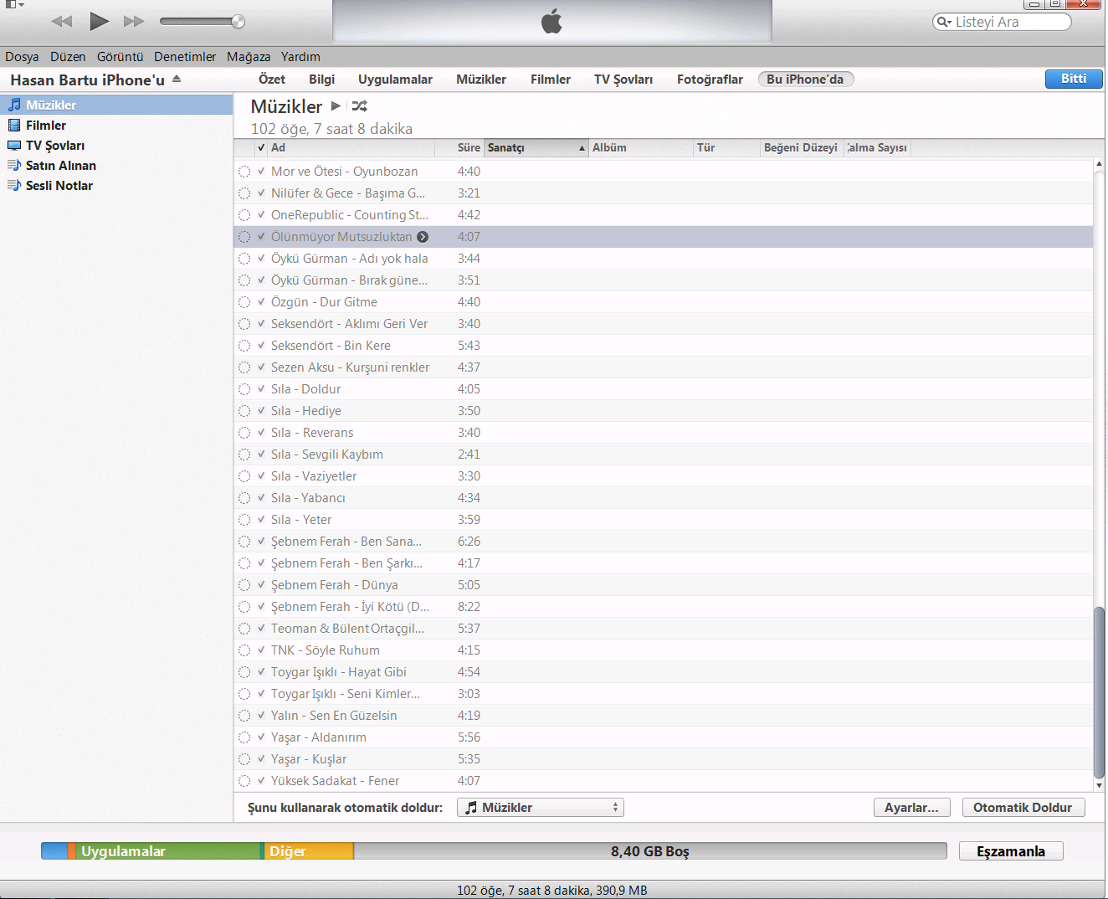The image size is (1108, 899).
Task: Uncheck Sıla - Vaziyetler song
Action: click(261, 476)
